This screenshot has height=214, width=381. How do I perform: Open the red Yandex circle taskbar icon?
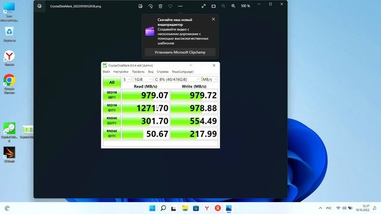[x=218, y=208]
